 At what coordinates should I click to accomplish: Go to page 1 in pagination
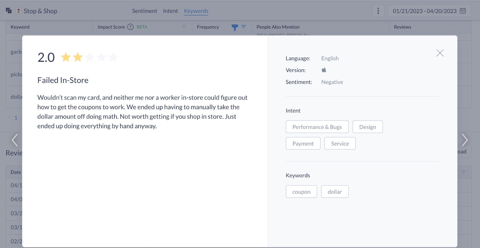(16, 118)
